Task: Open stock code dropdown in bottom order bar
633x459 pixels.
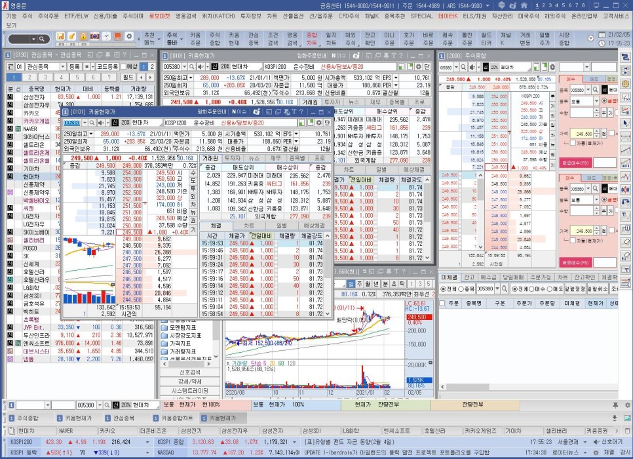Action: tap(99, 405)
